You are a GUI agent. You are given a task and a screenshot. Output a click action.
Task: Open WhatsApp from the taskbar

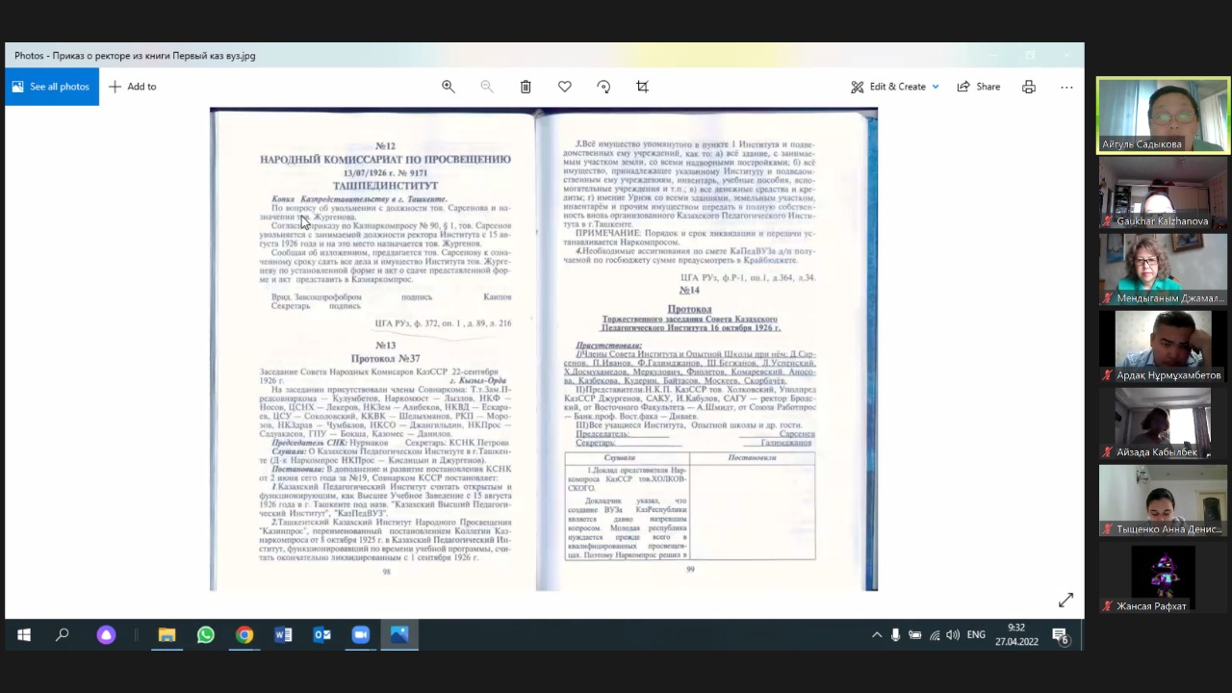point(205,635)
